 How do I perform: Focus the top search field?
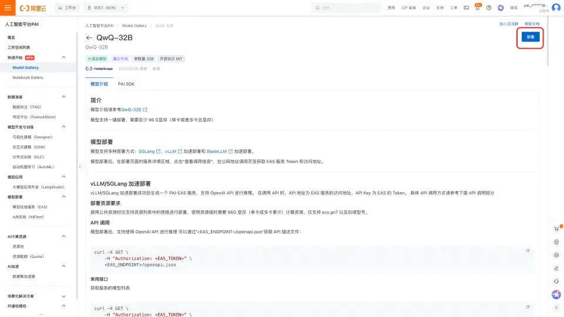[x=346, y=8]
